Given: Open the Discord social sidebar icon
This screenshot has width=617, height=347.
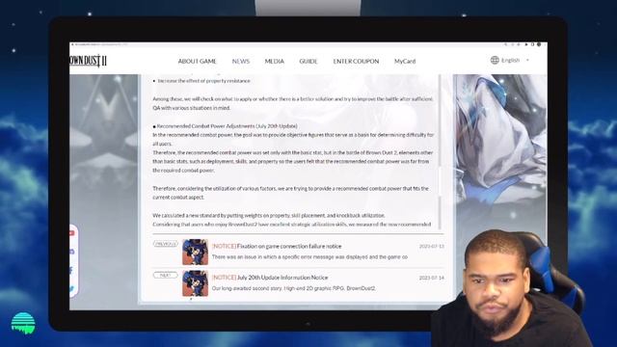Looking at the screenshot, I should (x=71, y=252).
